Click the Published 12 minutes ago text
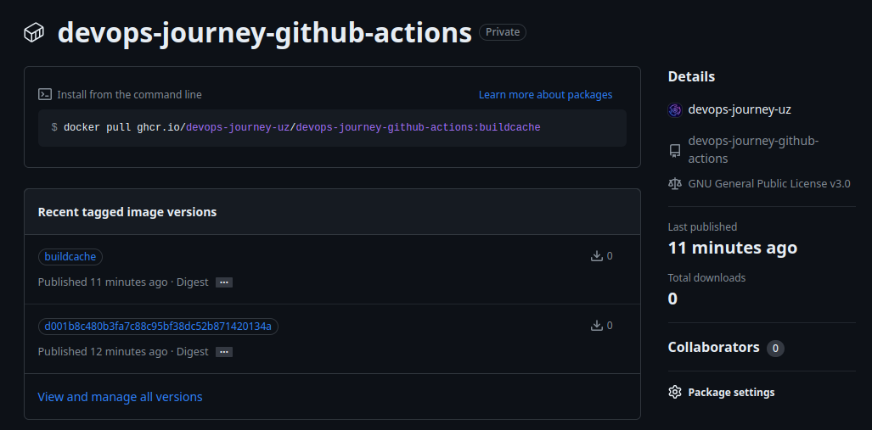 click(x=103, y=351)
